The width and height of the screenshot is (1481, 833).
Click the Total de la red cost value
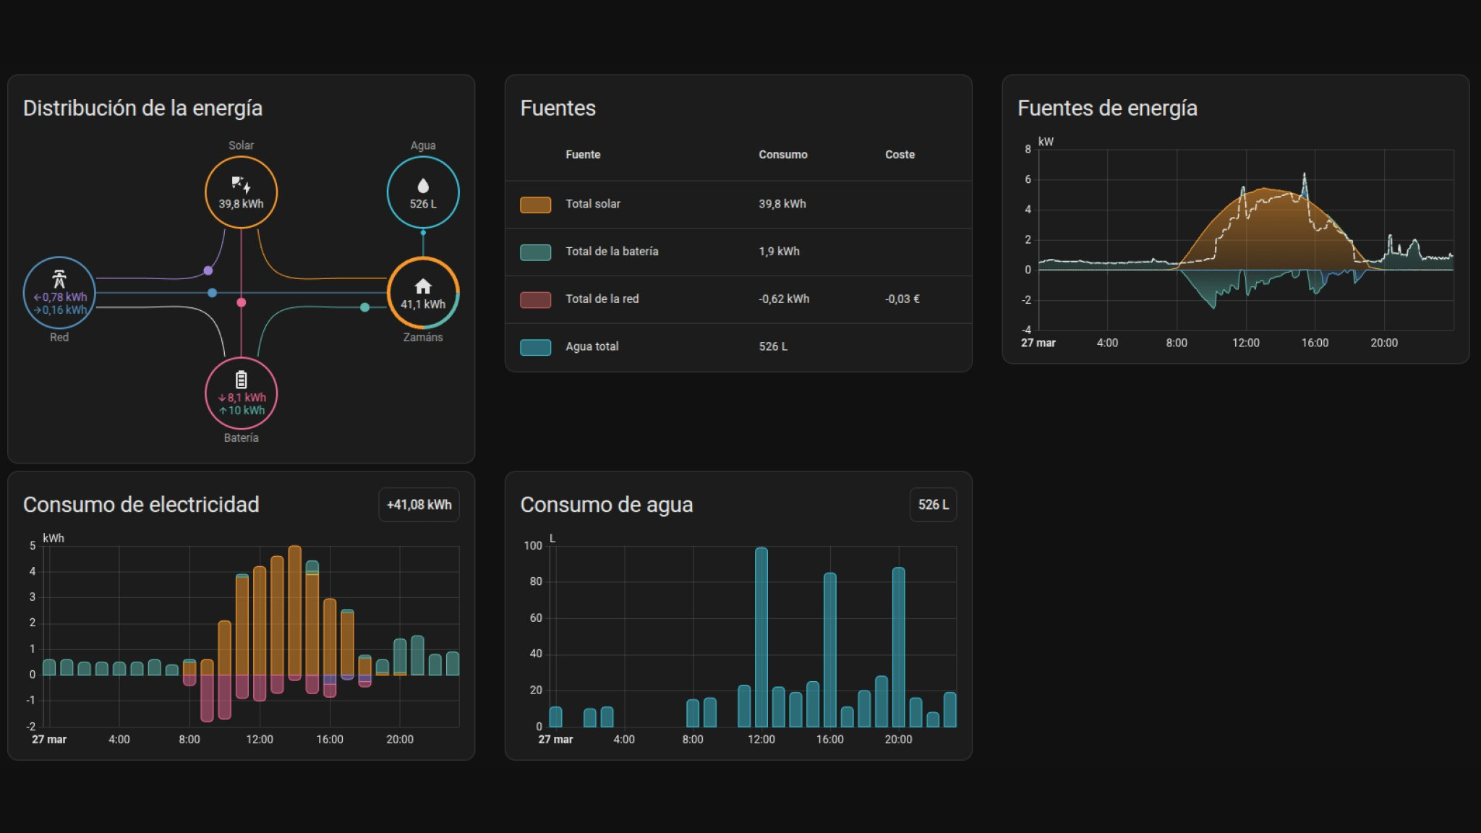902,299
